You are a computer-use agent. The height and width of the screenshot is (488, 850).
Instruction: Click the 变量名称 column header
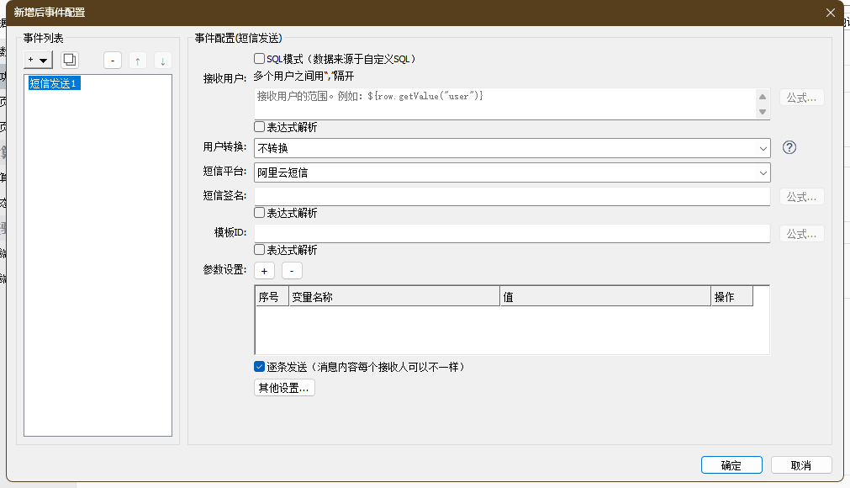click(393, 297)
